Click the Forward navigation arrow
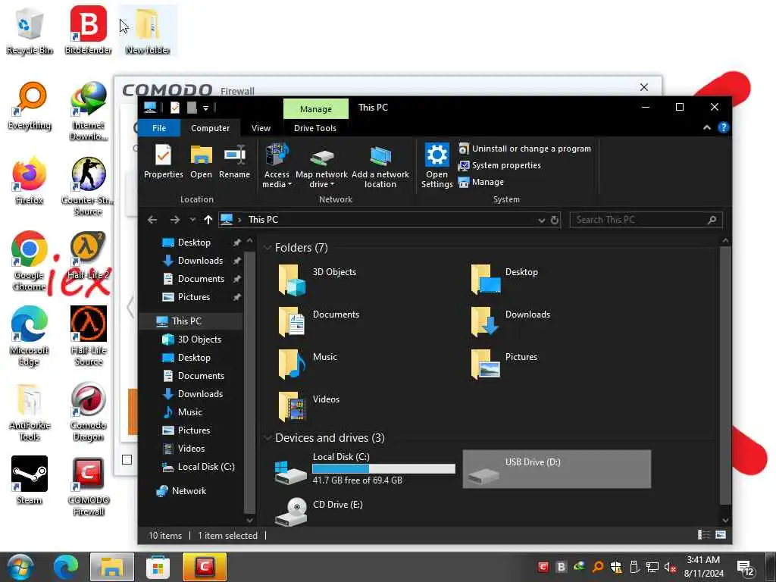Screen dimensions: 776x582 coord(175,220)
